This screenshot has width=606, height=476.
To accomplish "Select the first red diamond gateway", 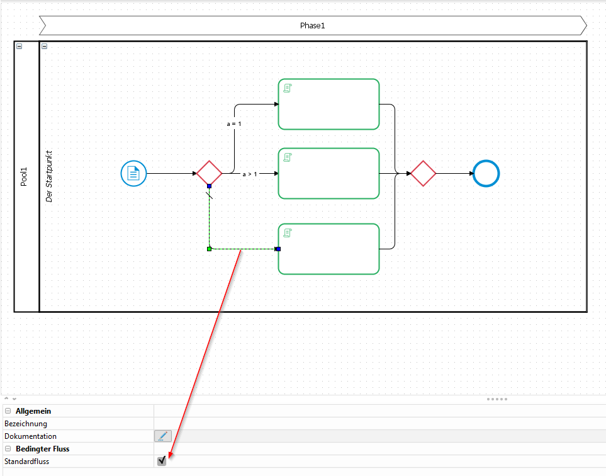I will (209, 173).
